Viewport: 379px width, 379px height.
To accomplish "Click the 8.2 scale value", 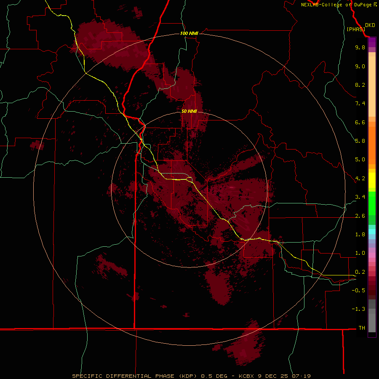I will point(360,85).
